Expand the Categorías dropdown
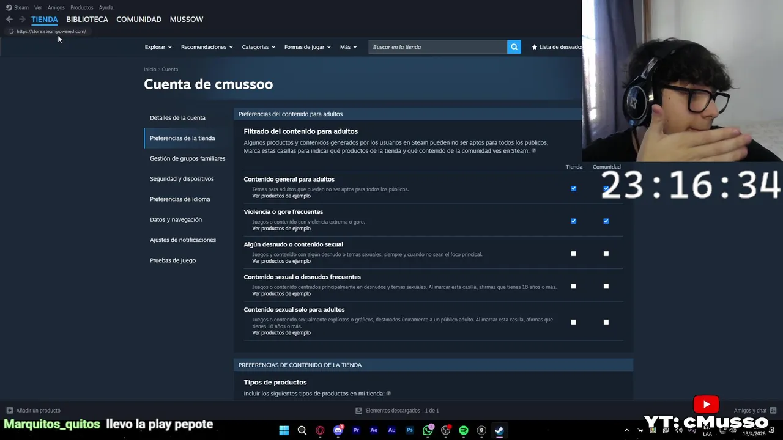783x440 pixels. tap(258, 47)
